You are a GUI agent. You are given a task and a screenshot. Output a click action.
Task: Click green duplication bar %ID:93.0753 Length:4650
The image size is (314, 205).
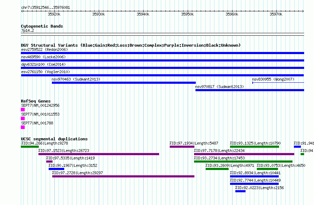(267, 169)
